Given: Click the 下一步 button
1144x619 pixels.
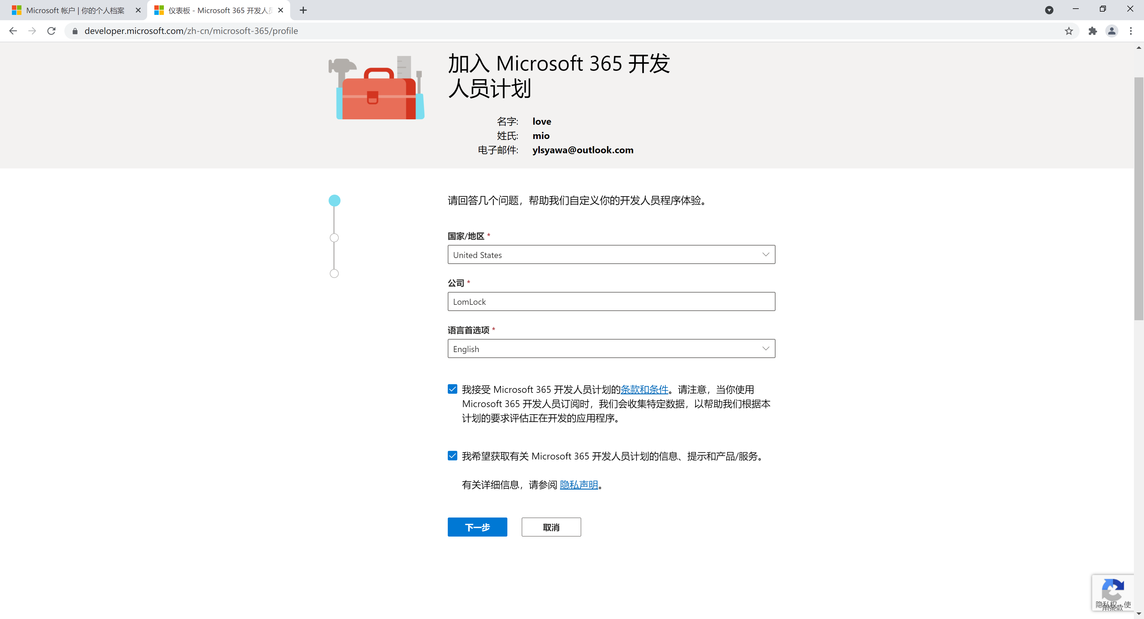Looking at the screenshot, I should click(477, 527).
